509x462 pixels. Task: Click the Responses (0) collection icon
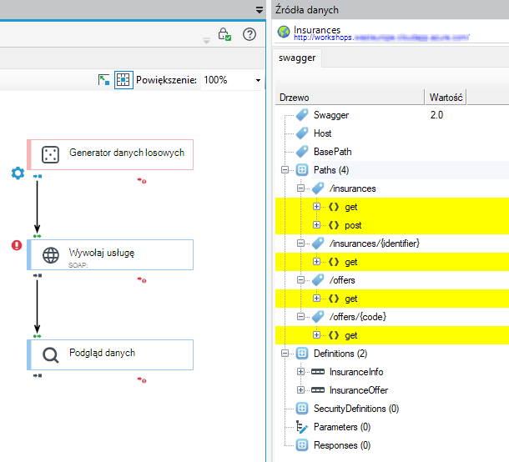(302, 444)
